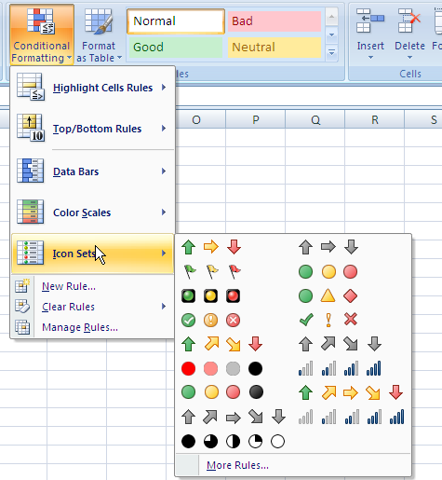Select the Icon Sets menu item
Viewport: 442px width, 480px height.
(x=92, y=254)
